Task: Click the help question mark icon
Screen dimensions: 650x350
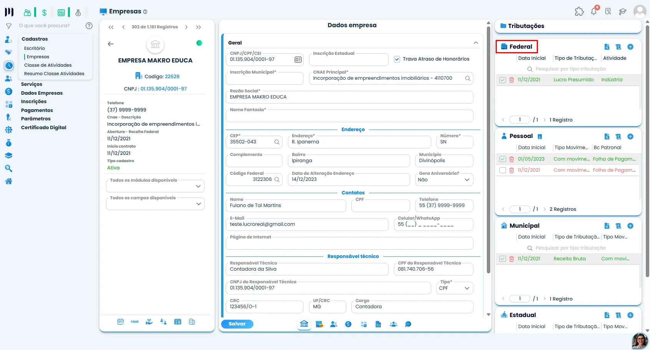Action: [x=89, y=26]
